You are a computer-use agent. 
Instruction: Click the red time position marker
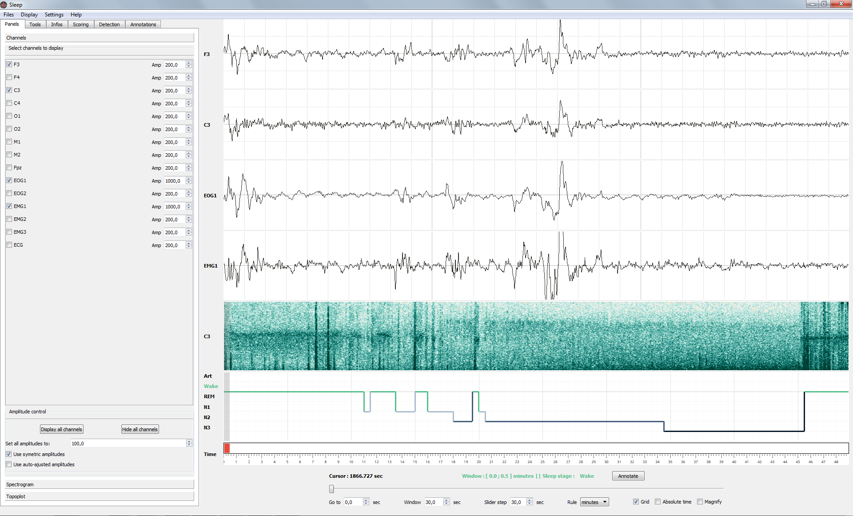[x=227, y=448]
